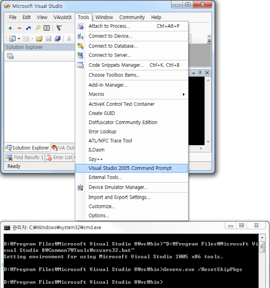The height and width of the screenshot is (288, 270).
Task: Switch to Error List tab
Action: 59,157
